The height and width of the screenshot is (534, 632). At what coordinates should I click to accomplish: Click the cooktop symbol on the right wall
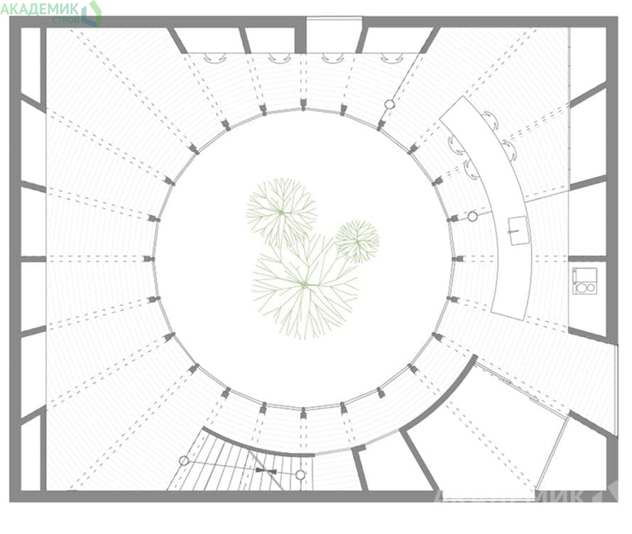coord(585,281)
